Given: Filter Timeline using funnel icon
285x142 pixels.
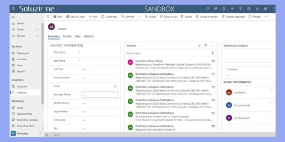Looking at the screenshot, I should pos(206,46).
